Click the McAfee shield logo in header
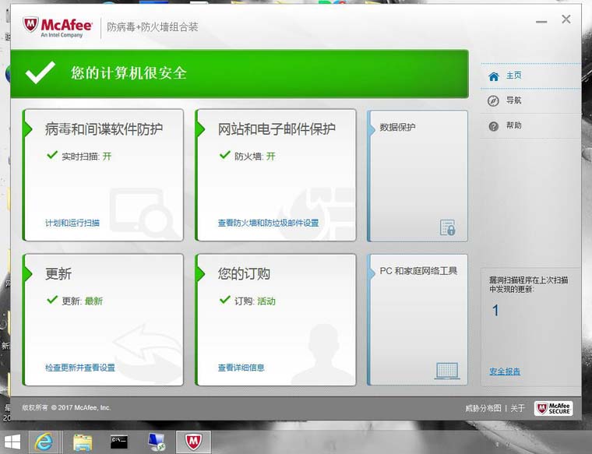This screenshot has height=454, width=592. [x=30, y=25]
